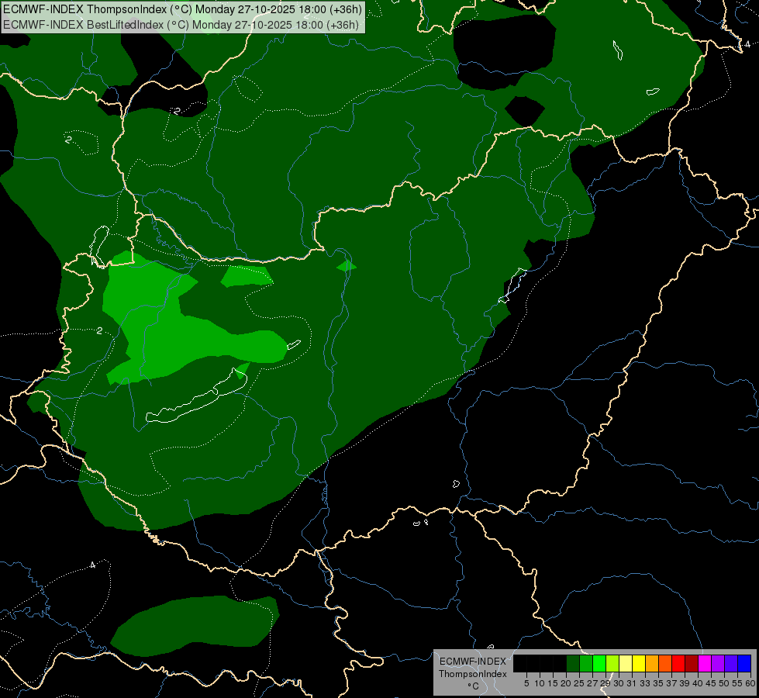The width and height of the screenshot is (759, 698).
Task: Click legend tick value 45
Action: click(x=711, y=683)
